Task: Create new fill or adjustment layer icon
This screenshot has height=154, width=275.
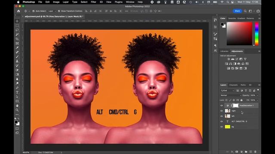Action: [x=241, y=152]
